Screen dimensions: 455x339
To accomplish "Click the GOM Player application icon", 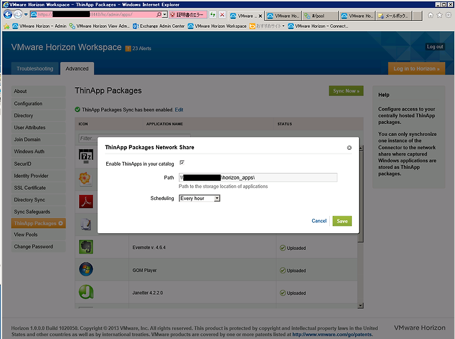I will pos(86,269).
